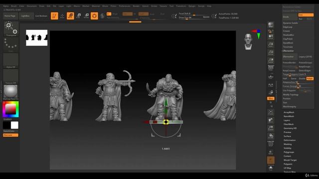Click the Frame object icon
Screen dimensions: 319x179
pyautogui.click(x=271, y=112)
